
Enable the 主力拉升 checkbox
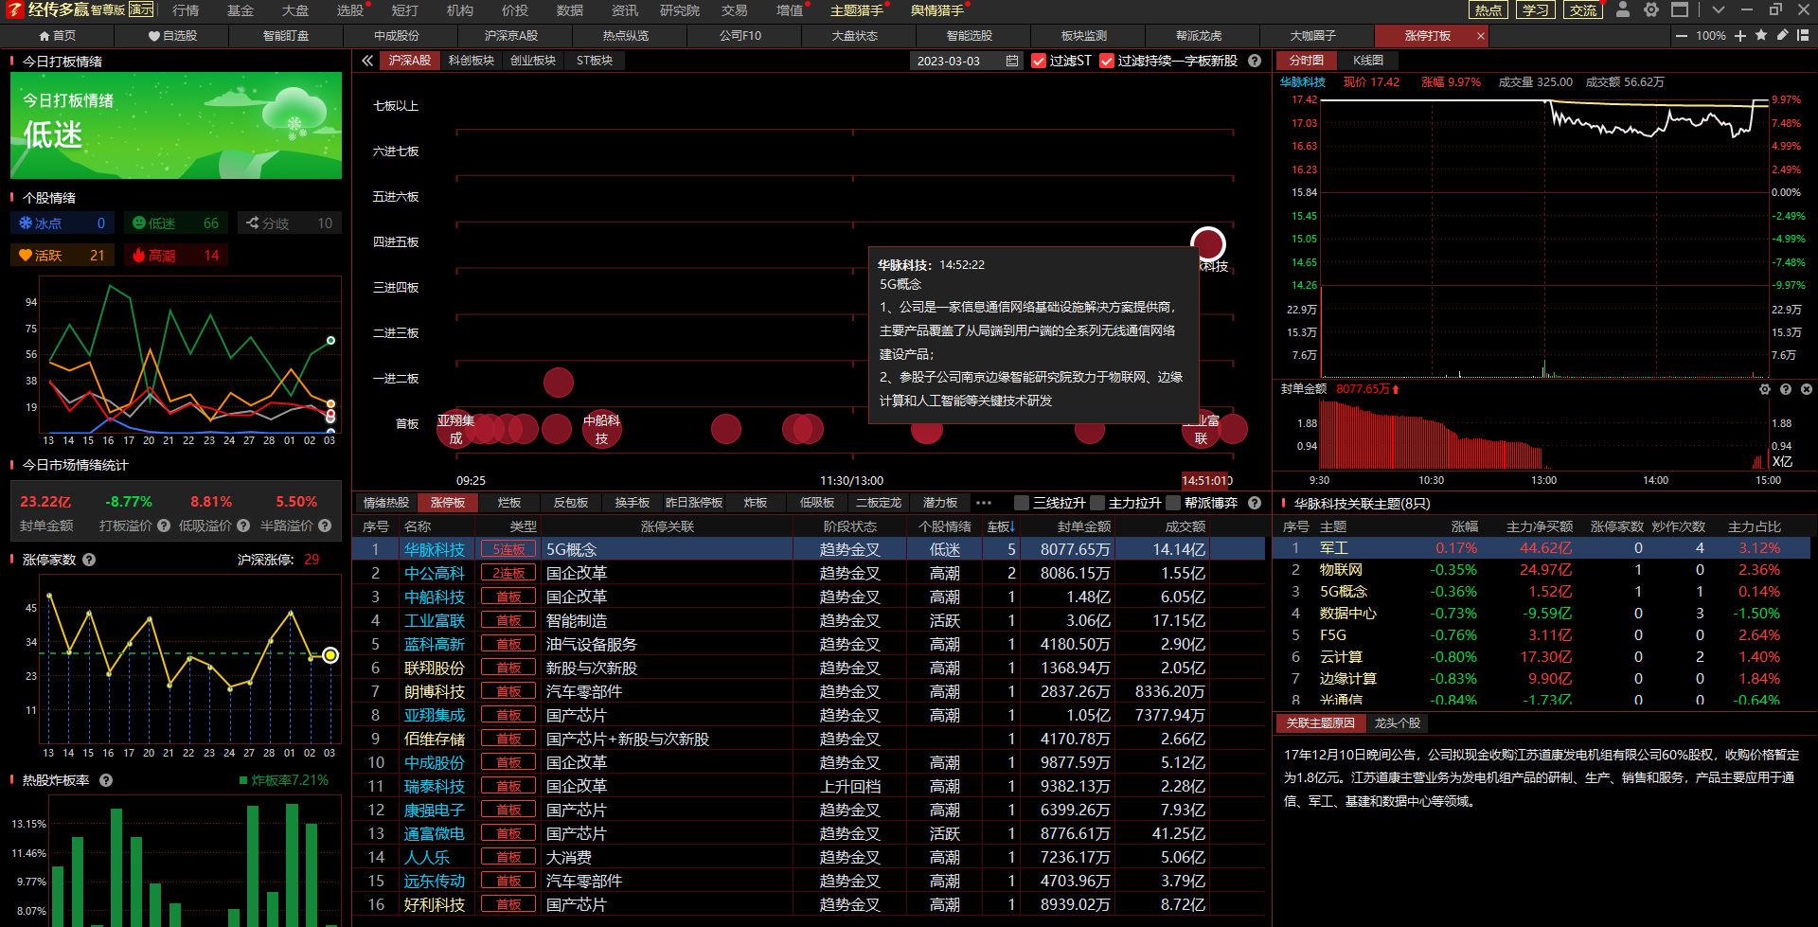point(1097,503)
